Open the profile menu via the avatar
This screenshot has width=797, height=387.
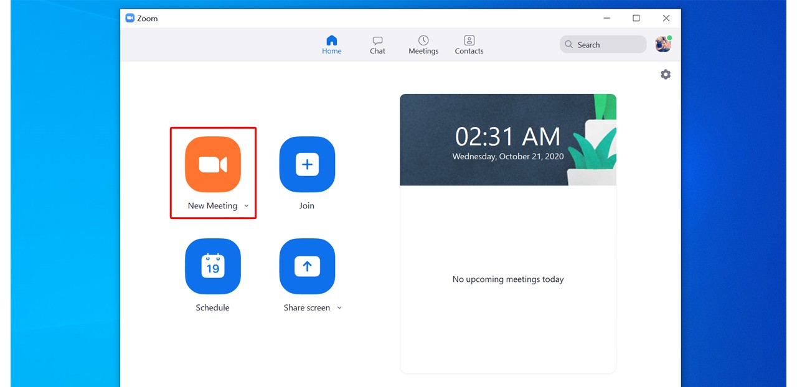pos(662,44)
